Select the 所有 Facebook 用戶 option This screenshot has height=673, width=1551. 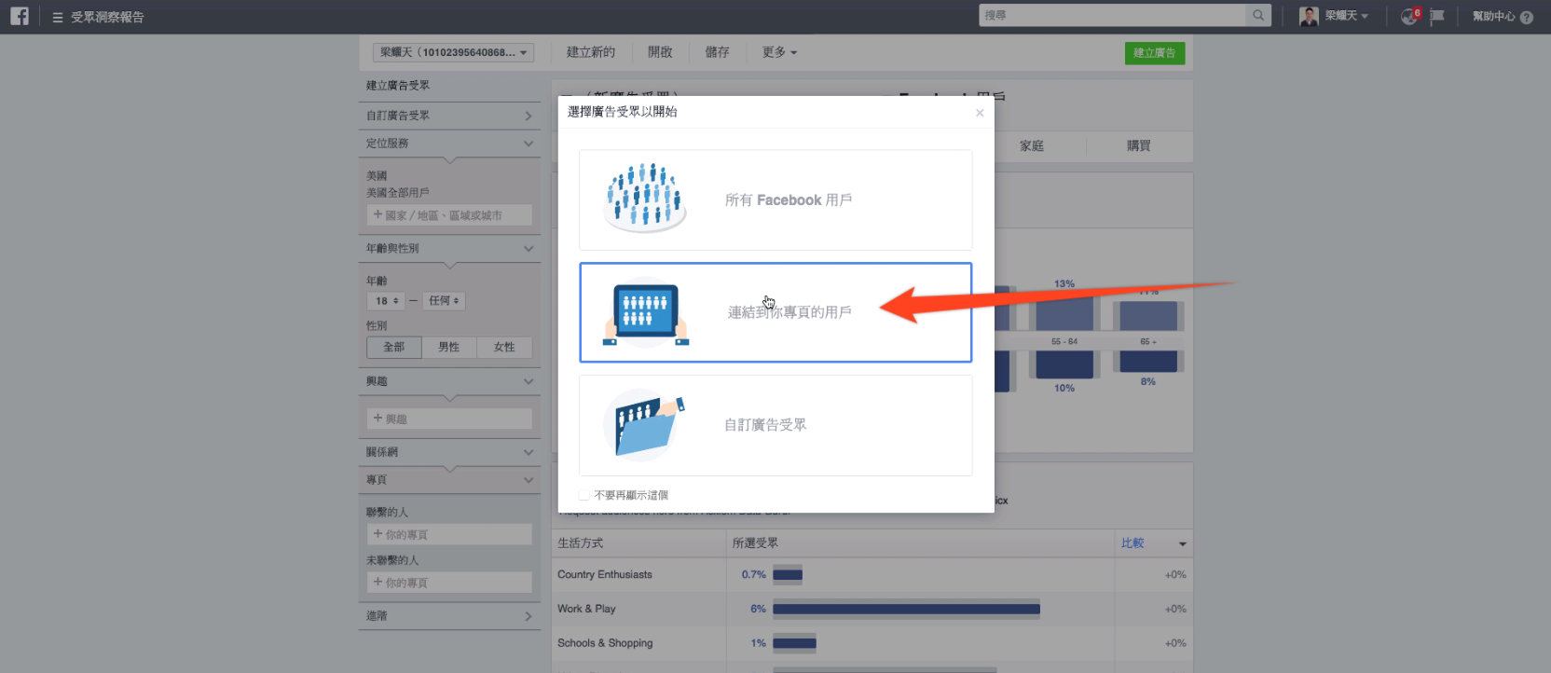click(x=775, y=199)
